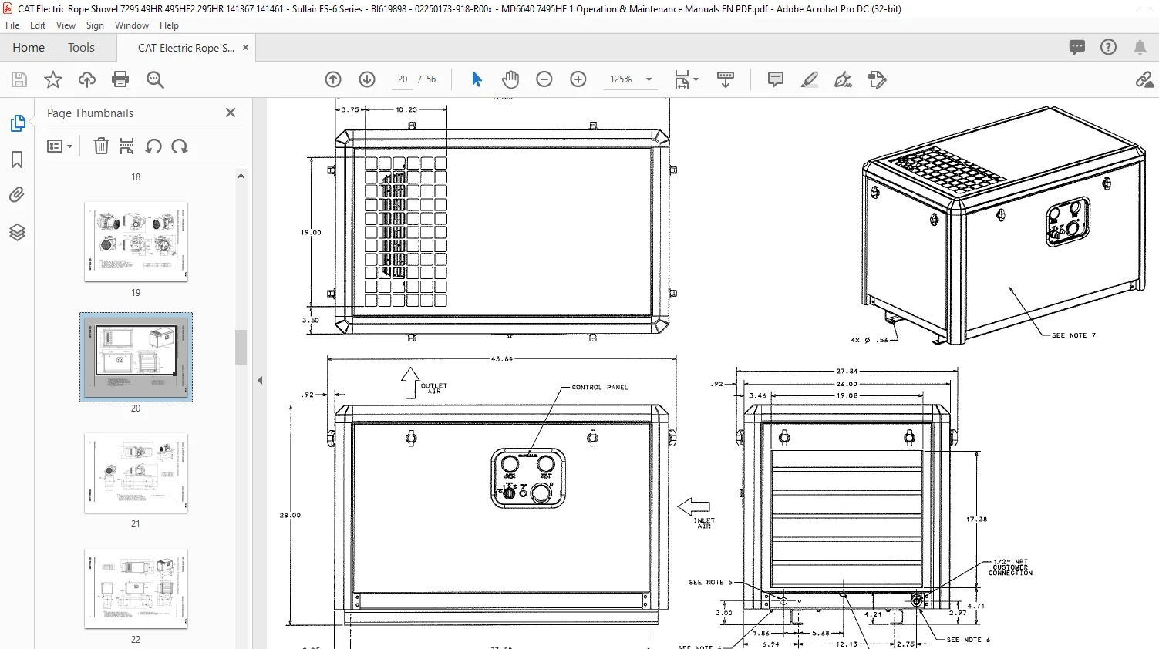The image size is (1159, 649).
Task: Print the document
Action: point(120,79)
